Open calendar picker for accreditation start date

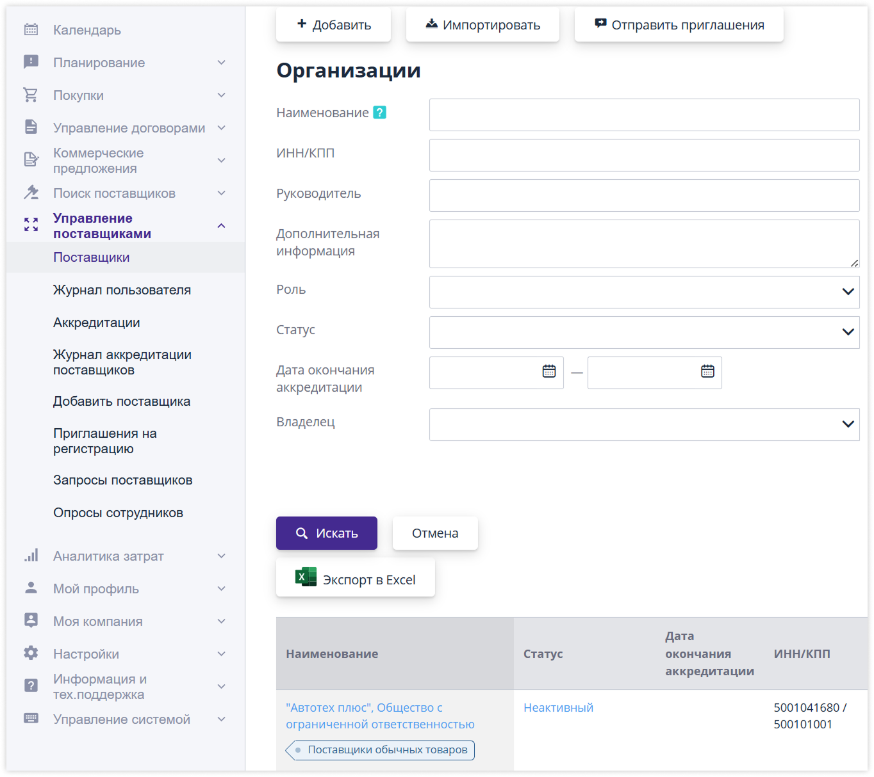(x=548, y=371)
